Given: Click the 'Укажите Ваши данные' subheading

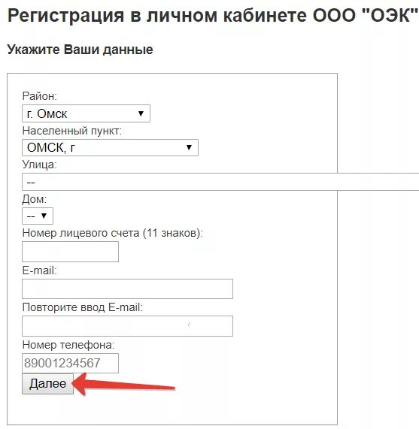Looking at the screenshot, I should point(80,50).
